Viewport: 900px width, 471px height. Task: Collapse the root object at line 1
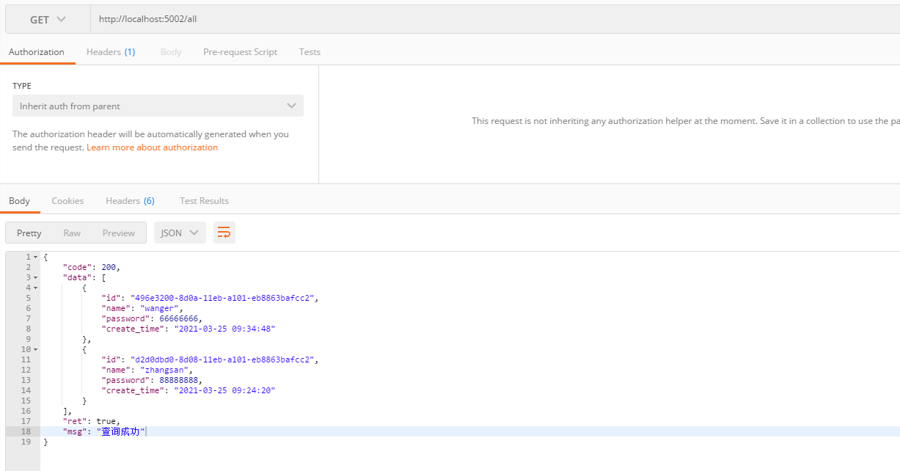(35, 258)
